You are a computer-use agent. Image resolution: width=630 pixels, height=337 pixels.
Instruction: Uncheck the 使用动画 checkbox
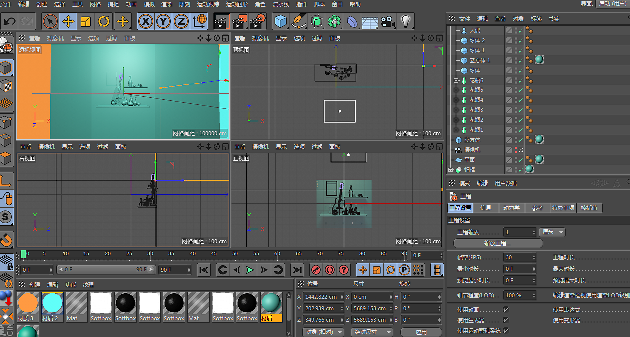506,310
